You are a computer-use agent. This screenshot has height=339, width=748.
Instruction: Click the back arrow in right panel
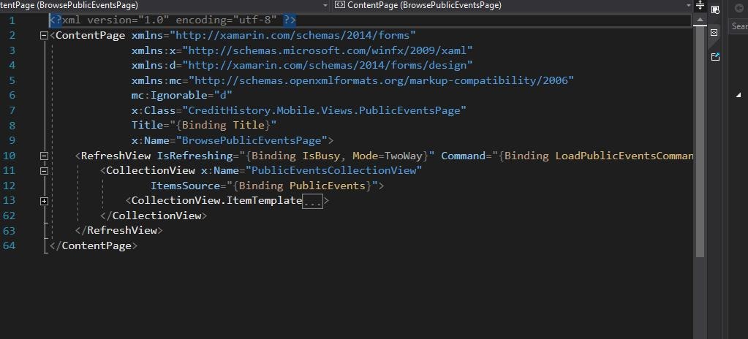741,8
